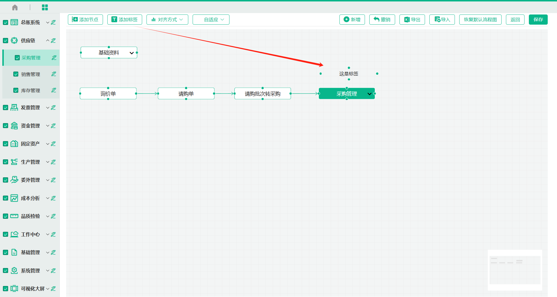This screenshot has height=297, width=557.
Task: Edit 库存管理 with its pencil icon
Action: pos(54,90)
